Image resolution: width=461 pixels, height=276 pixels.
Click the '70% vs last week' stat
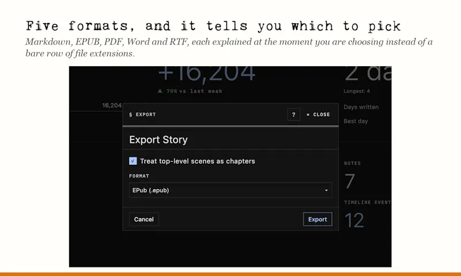190,91
